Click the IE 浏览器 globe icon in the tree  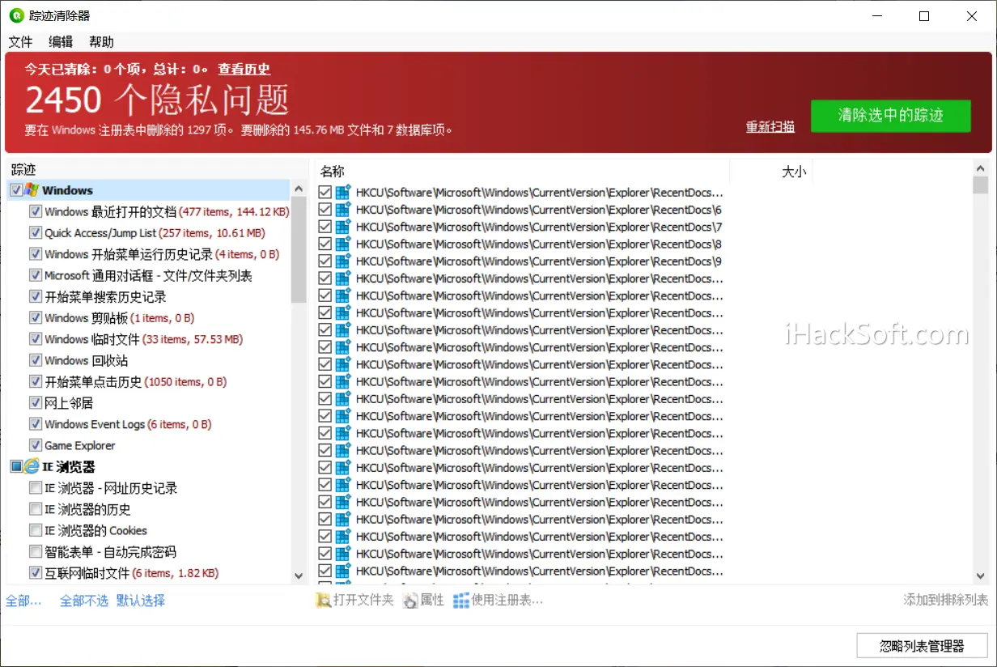pos(32,466)
